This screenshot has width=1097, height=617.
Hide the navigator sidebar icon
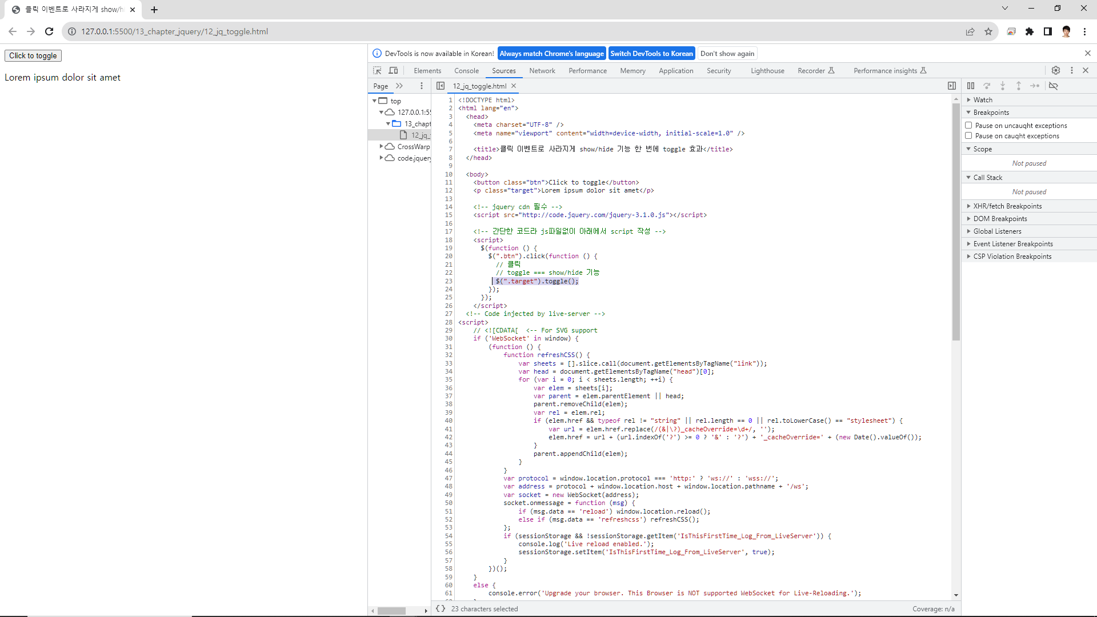point(441,86)
